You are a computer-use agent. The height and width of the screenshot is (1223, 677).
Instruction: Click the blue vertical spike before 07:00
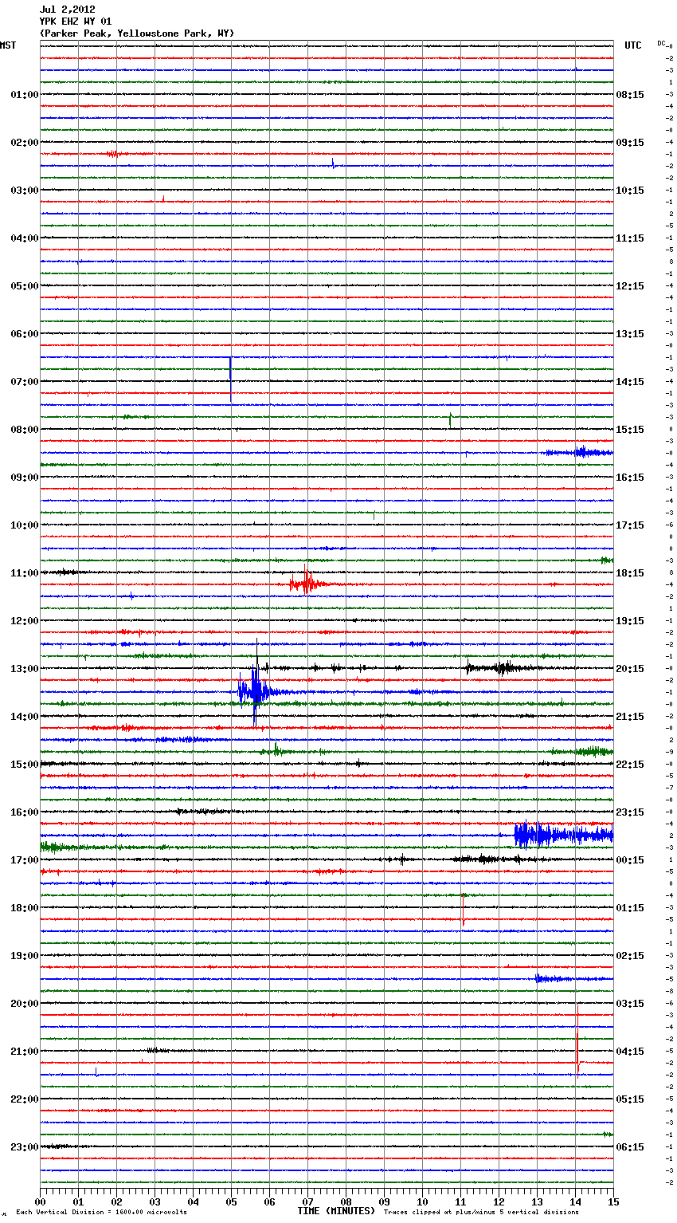coord(230,368)
